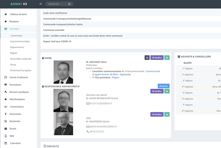Click the envelope icon beside Emails

tap(6, 129)
